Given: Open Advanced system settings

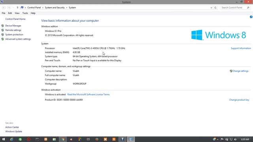Looking at the screenshot, I should 18,39.
